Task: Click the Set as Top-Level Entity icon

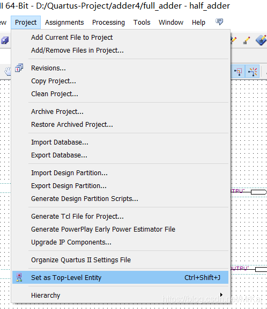Action: [x=19, y=277]
